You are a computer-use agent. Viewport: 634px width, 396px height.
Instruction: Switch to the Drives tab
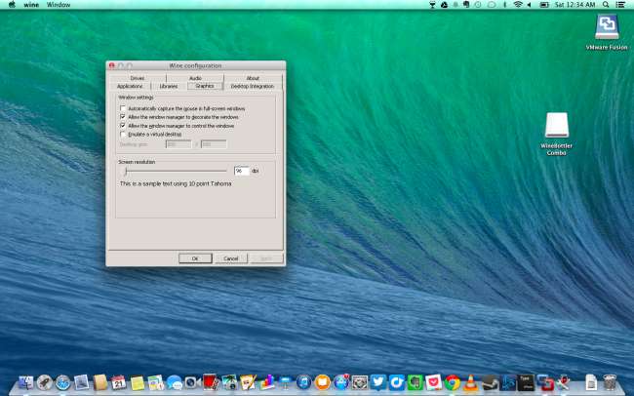point(138,78)
